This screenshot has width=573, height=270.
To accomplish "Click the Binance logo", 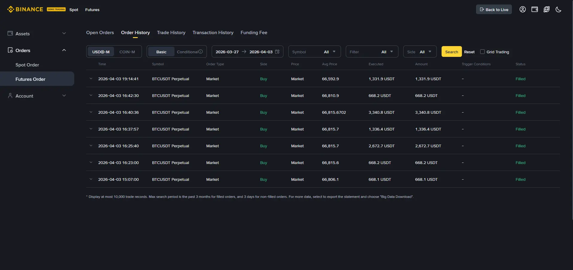I will (25, 9).
